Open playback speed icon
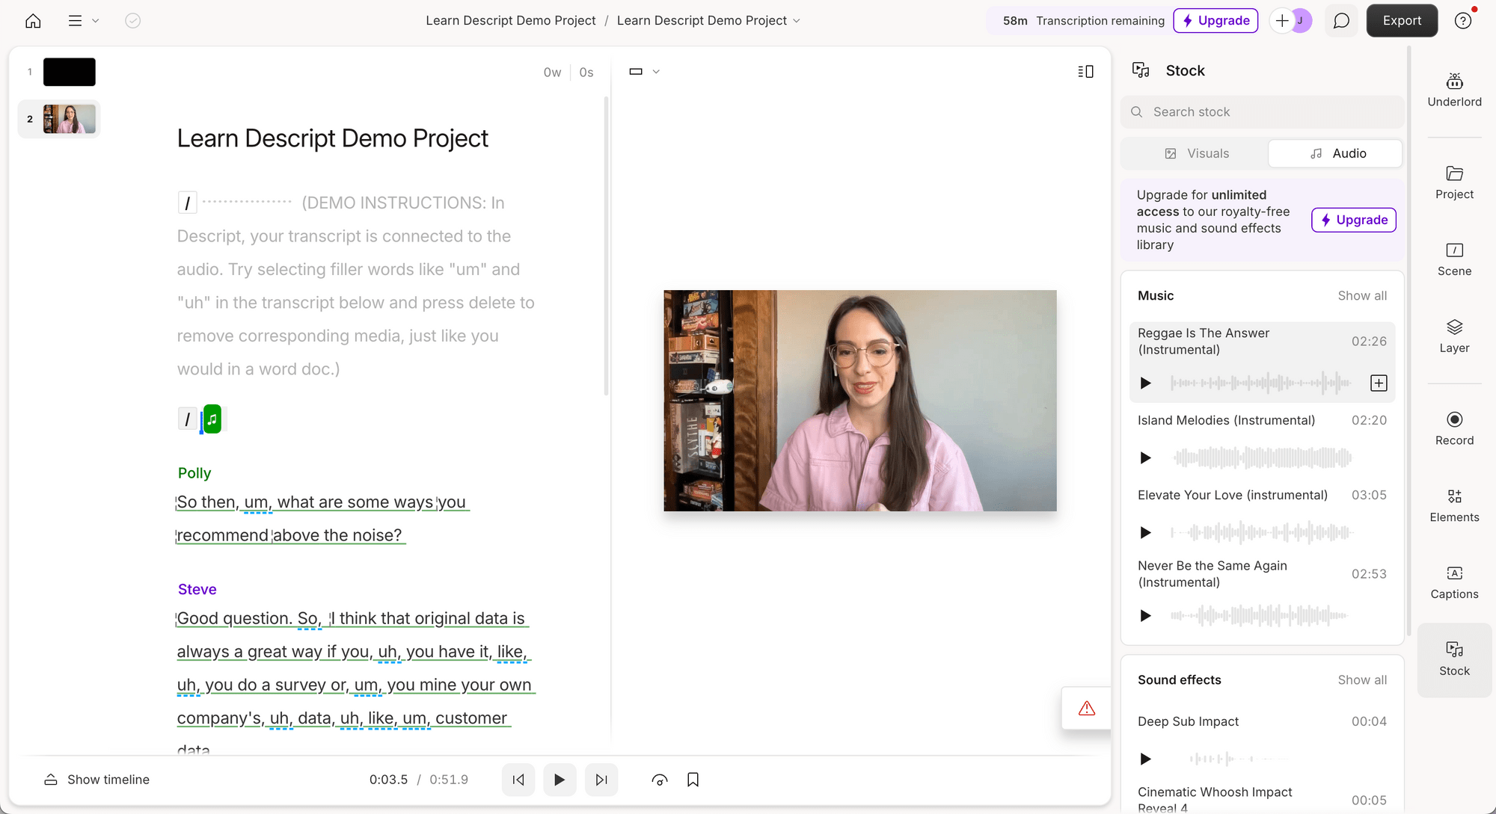This screenshot has width=1496, height=814. pos(660,780)
